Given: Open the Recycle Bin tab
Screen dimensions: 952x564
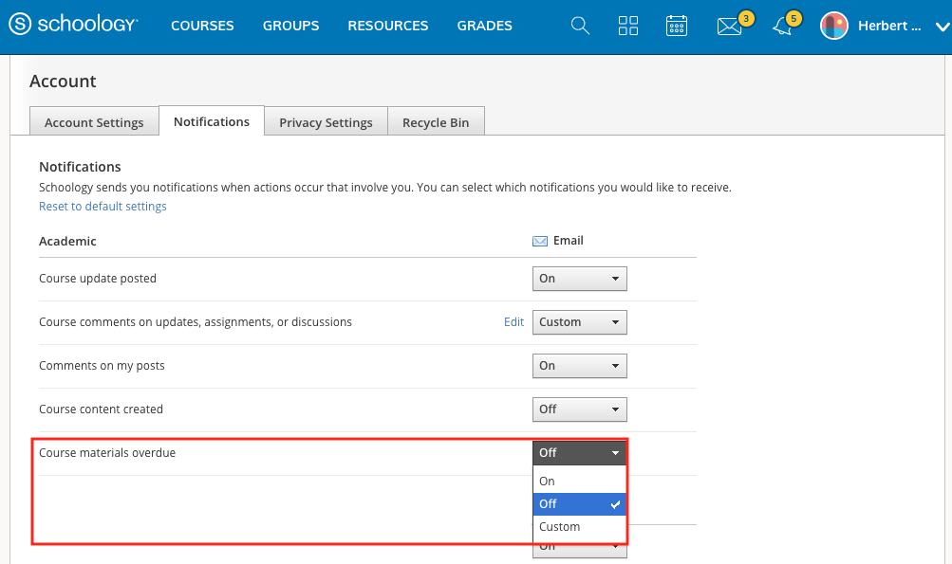Looking at the screenshot, I should [436, 122].
